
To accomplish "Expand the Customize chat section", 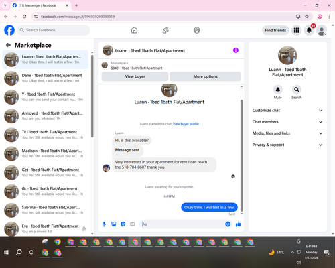I will point(287,111).
